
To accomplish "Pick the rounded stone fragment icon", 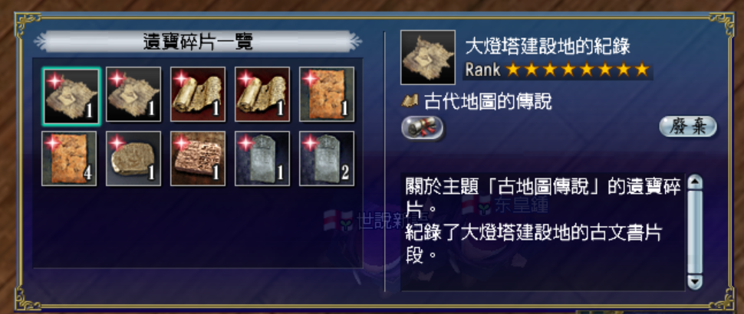I will (x=133, y=159).
